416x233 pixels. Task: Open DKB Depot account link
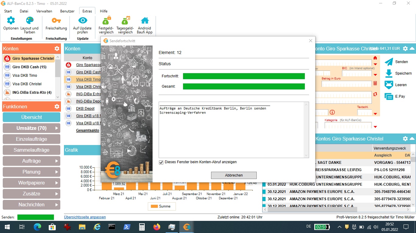[85, 109]
